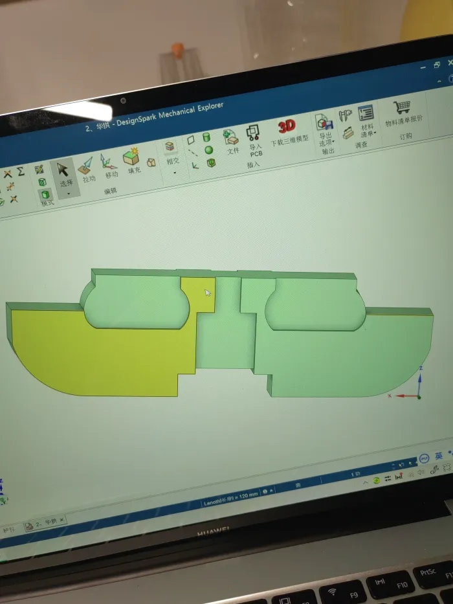Insert cylinder shape from ribbon

click(x=207, y=137)
